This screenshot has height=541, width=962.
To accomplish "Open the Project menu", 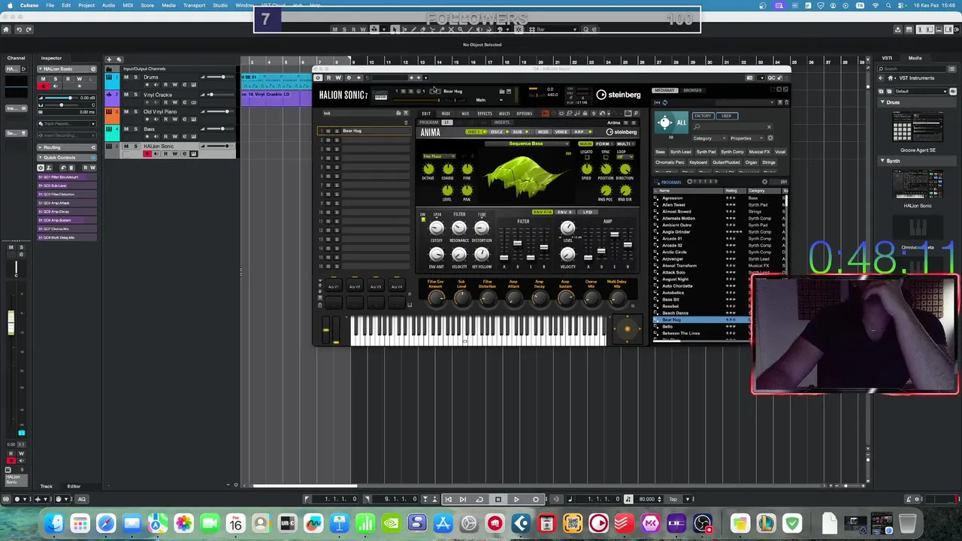I will click(86, 5).
